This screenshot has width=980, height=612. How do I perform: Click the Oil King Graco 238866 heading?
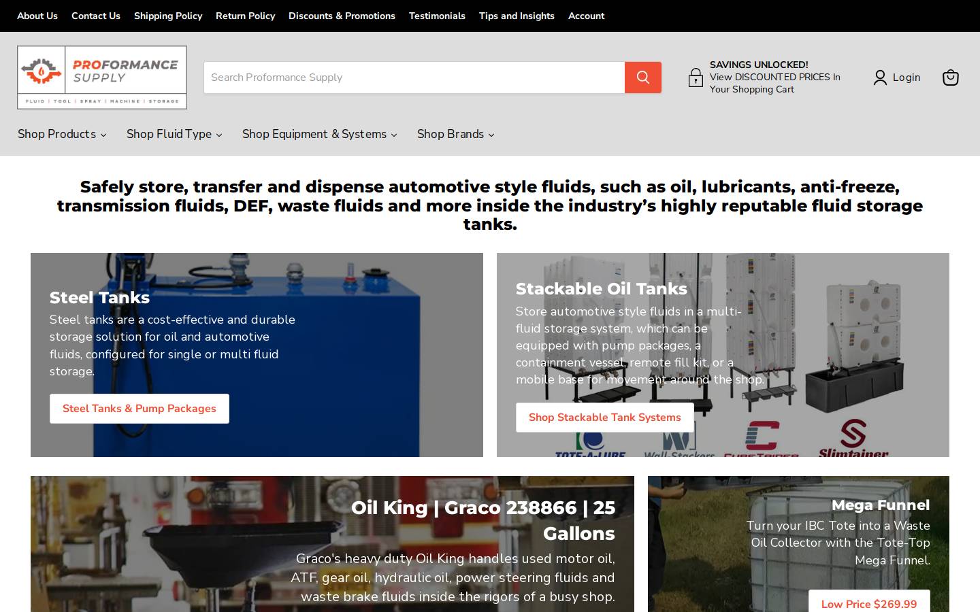coord(483,520)
